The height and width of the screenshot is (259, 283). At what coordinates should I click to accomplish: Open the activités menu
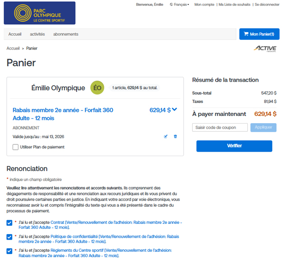(37, 34)
